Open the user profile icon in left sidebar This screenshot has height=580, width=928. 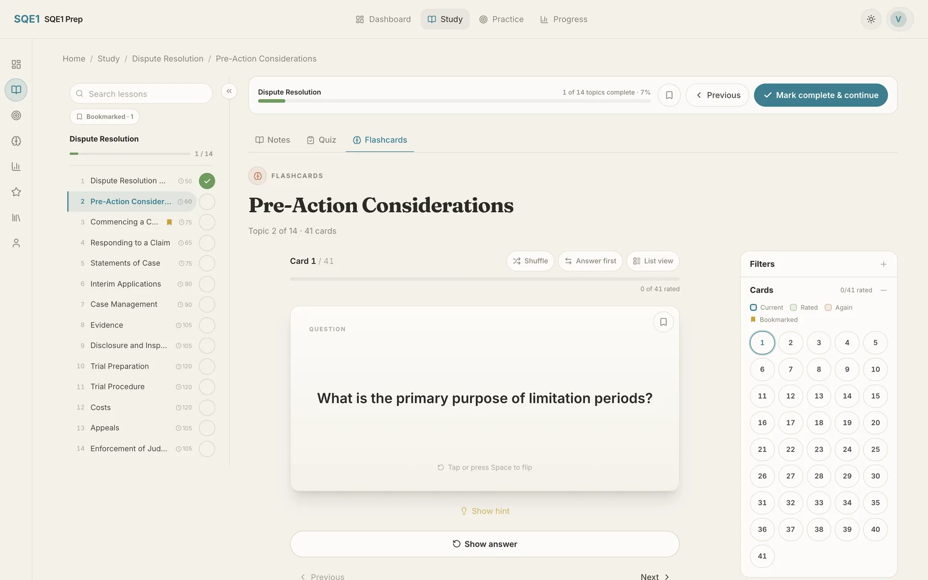[16, 243]
